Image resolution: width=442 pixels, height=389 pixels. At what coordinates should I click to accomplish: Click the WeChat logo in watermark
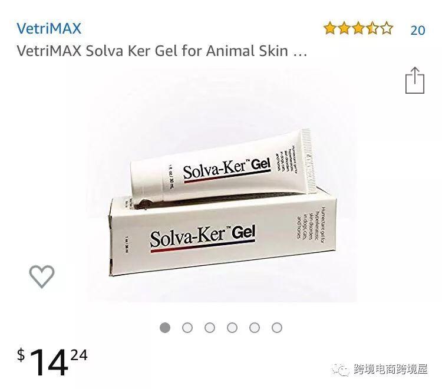coord(341,370)
